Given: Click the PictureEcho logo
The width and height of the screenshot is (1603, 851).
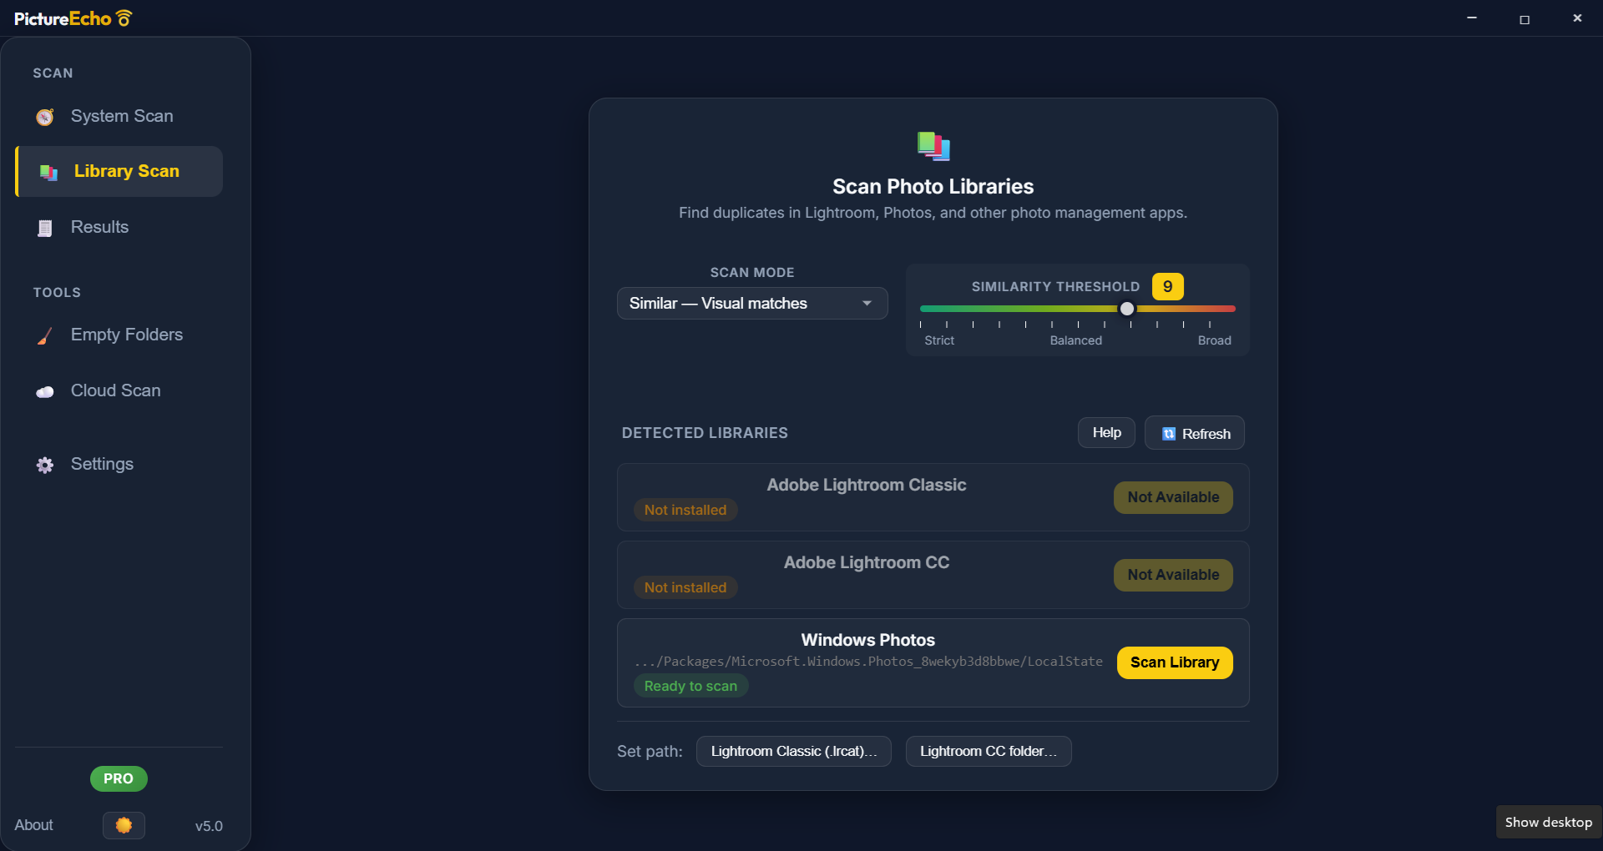Looking at the screenshot, I should 71,18.
